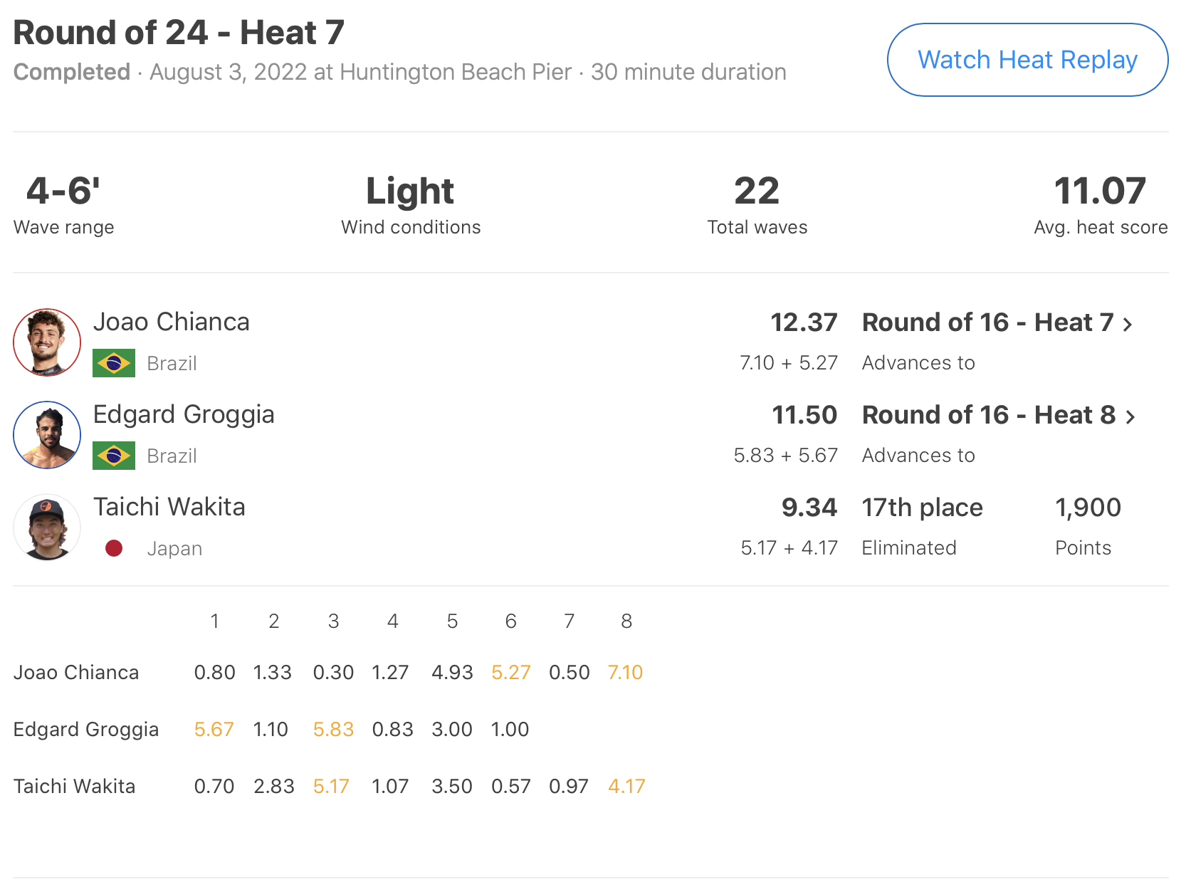
Task: Open the Round of 16 - Heat 8 link
Action: [988, 415]
